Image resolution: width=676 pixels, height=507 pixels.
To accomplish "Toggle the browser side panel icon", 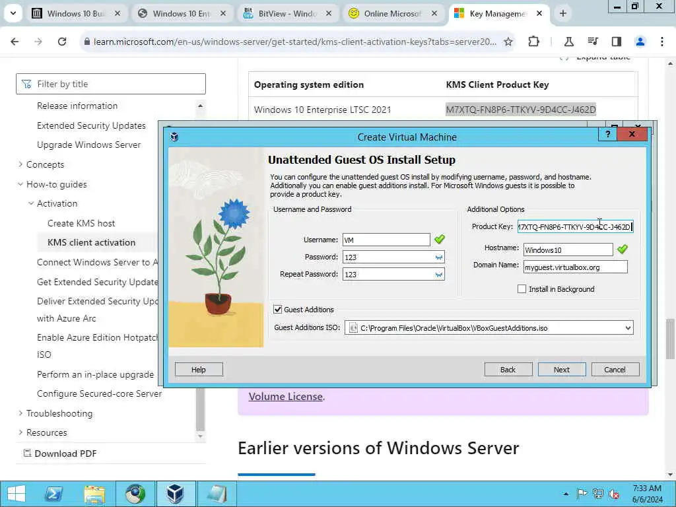I will (617, 42).
